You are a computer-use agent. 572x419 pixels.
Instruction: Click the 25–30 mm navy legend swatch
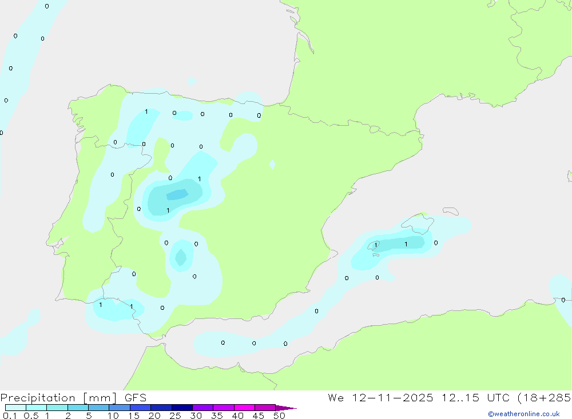point(182,408)
